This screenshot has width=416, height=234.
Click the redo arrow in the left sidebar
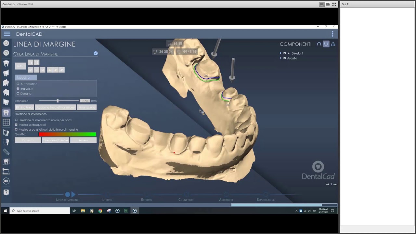click(x=6, y=53)
